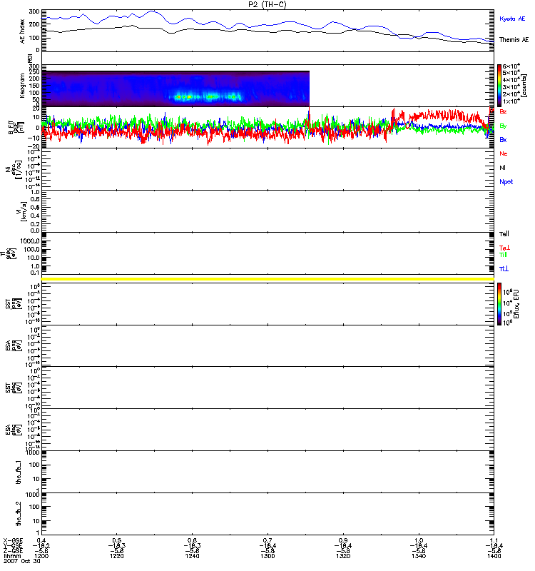Click the "hhmm" time row label

[12, 556]
